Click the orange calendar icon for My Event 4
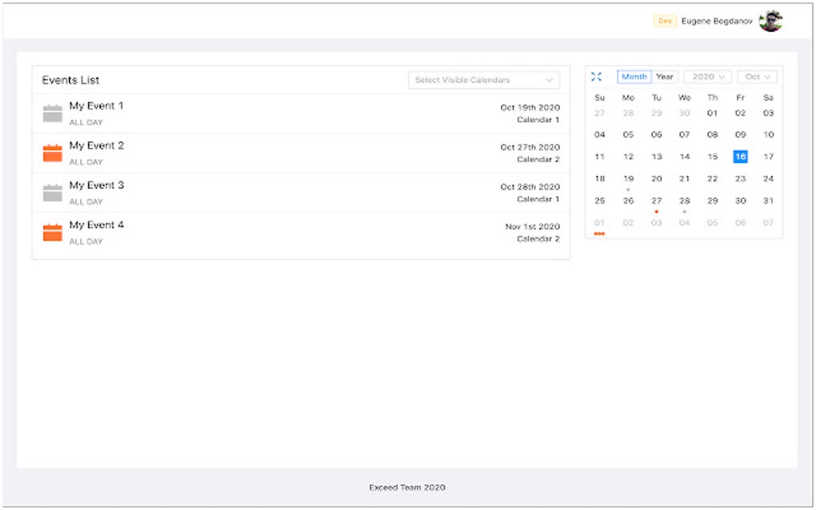 [53, 233]
